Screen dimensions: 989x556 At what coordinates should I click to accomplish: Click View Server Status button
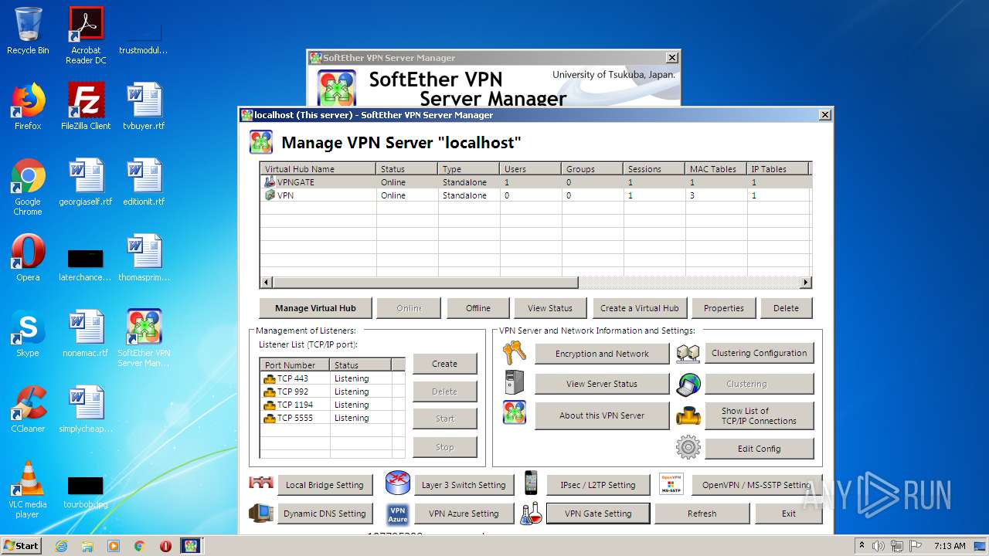point(602,384)
